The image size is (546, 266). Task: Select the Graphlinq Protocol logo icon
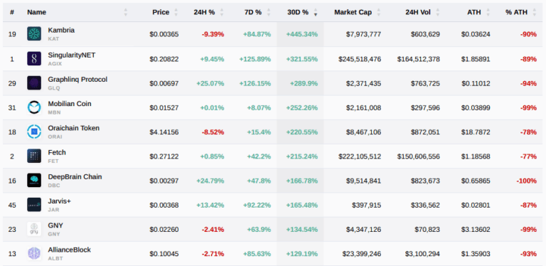[x=34, y=83]
